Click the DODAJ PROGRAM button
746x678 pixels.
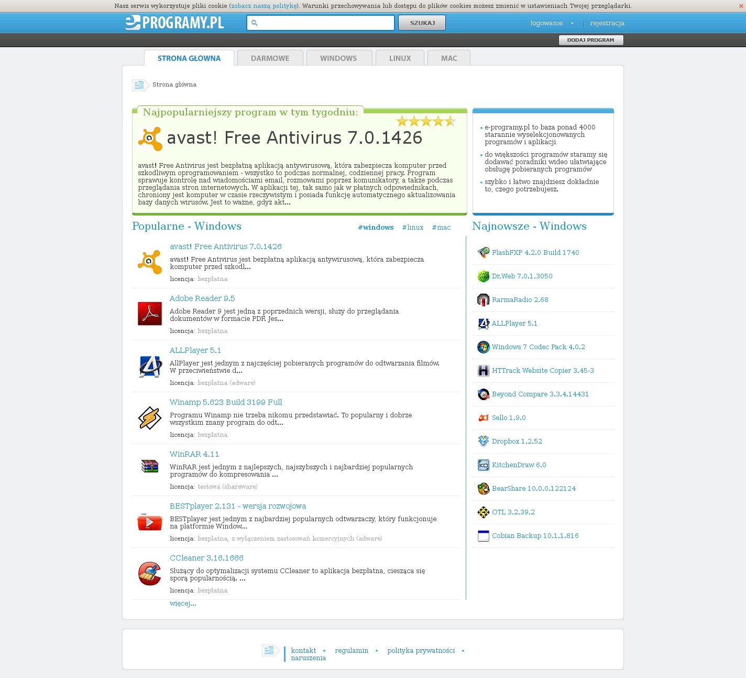(590, 40)
